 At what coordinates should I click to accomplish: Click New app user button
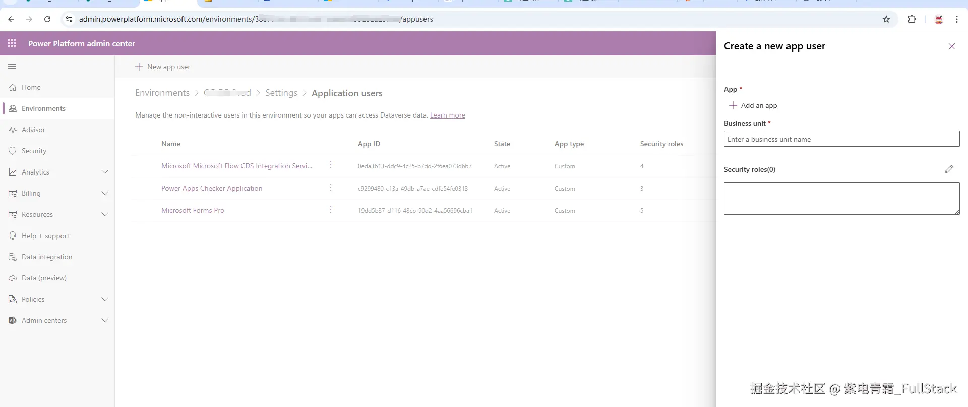[x=162, y=67]
